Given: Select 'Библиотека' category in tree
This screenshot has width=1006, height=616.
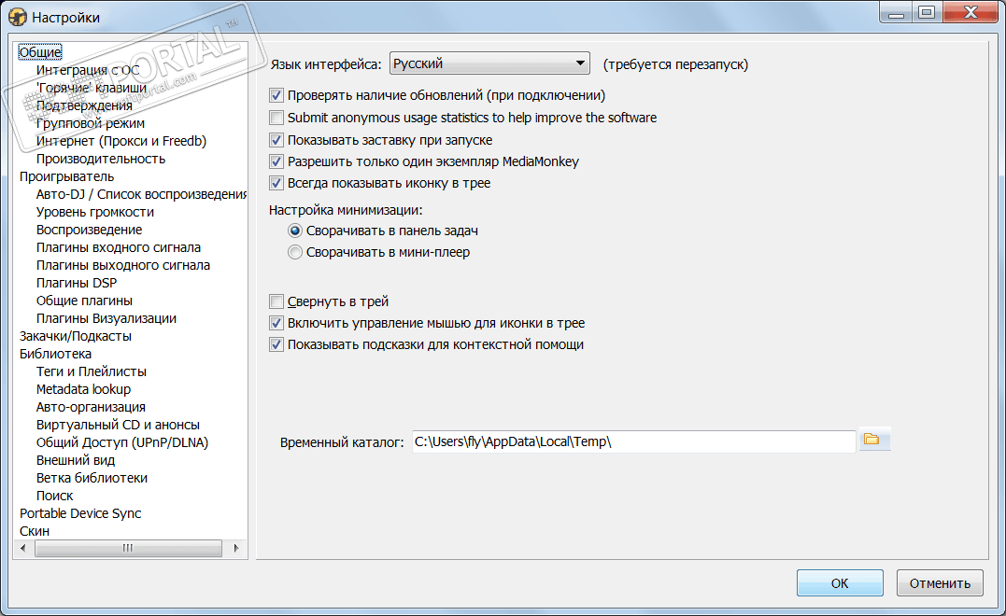Looking at the screenshot, I should (55, 354).
